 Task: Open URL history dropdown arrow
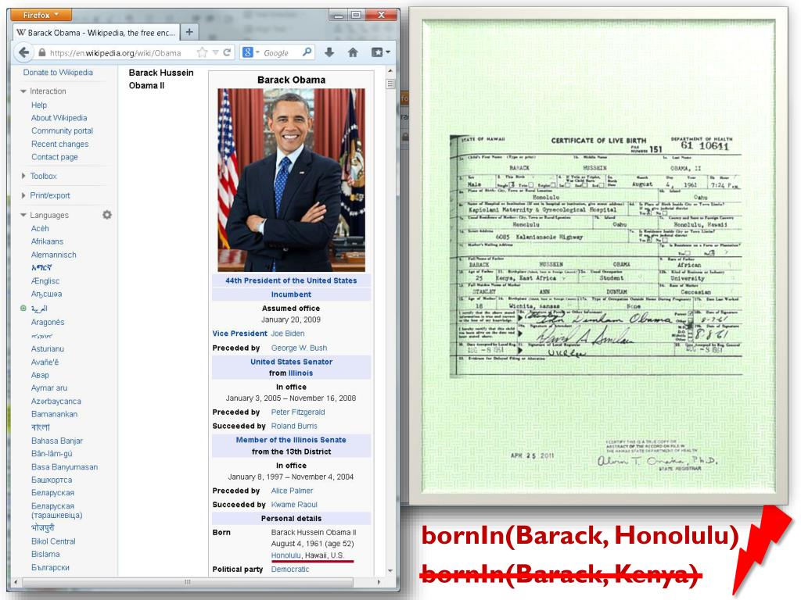pos(216,52)
